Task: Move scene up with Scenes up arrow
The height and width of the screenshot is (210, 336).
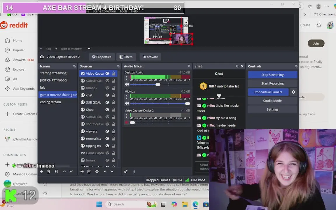Action: (64, 171)
